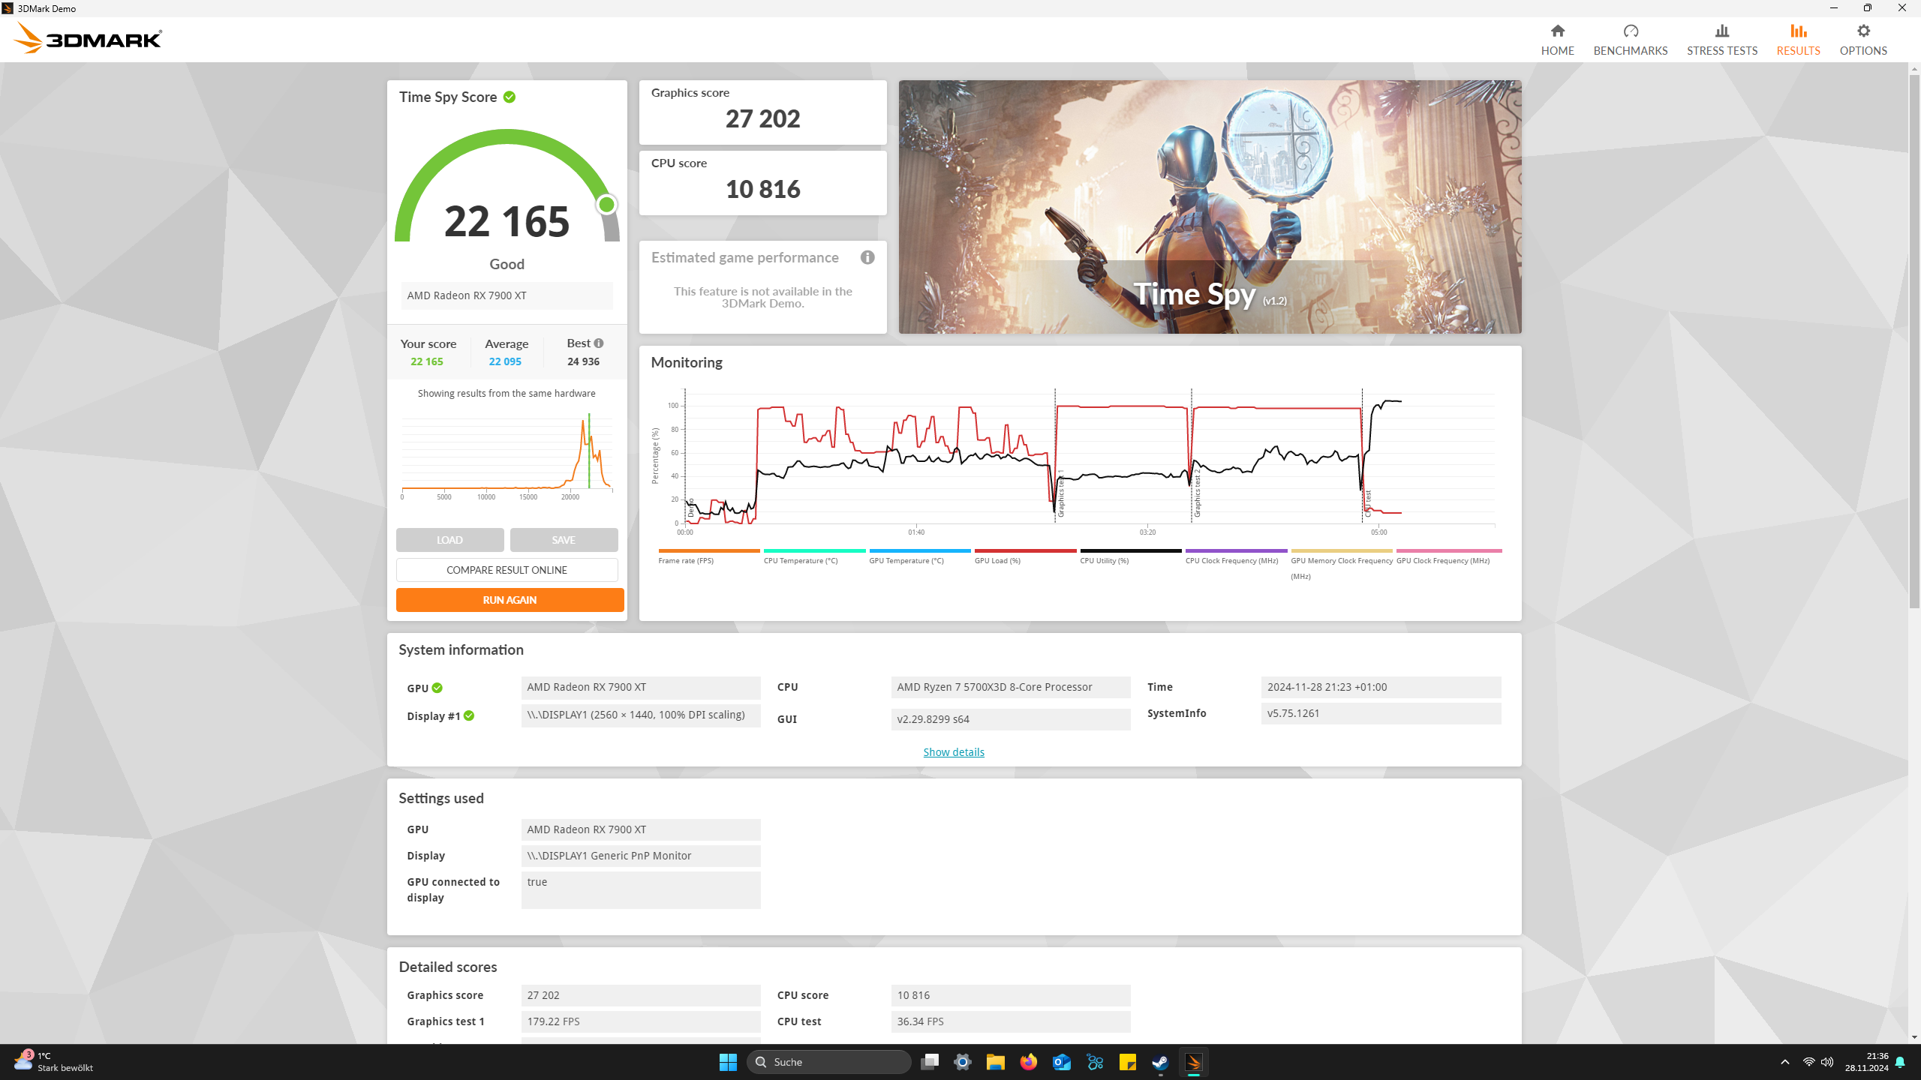The width and height of the screenshot is (1921, 1080).
Task: Click the green validation check beside Time Spy Score
Action: (510, 97)
